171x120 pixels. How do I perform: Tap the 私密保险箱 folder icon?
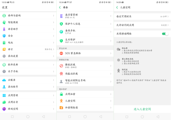coord(61,108)
